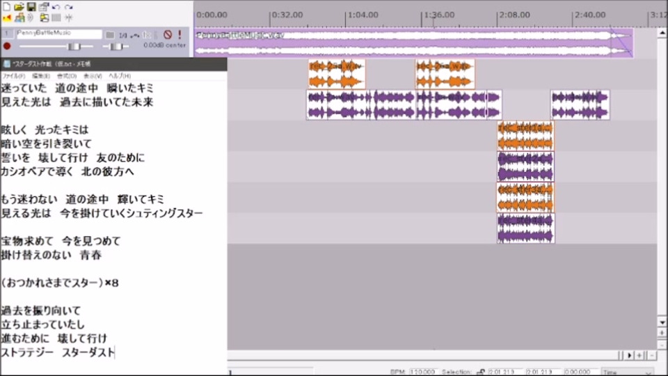Click lyric line カシオペアで導く 北の彼方へ
The width and height of the screenshot is (668, 376).
pyautogui.click(x=67, y=171)
